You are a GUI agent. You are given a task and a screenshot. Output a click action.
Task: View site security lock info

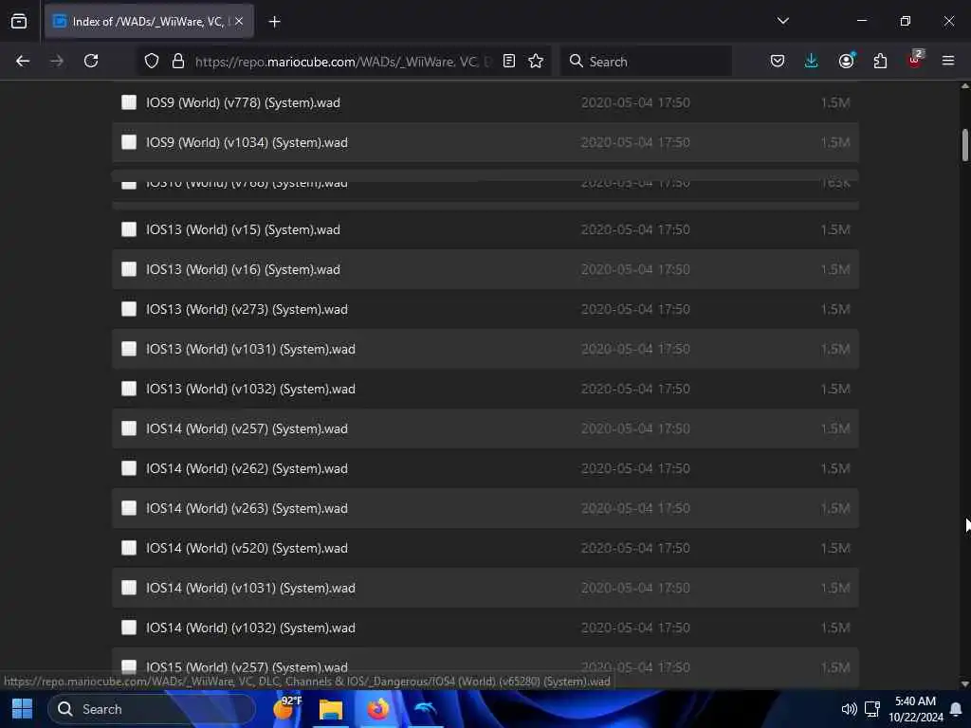pyautogui.click(x=178, y=61)
